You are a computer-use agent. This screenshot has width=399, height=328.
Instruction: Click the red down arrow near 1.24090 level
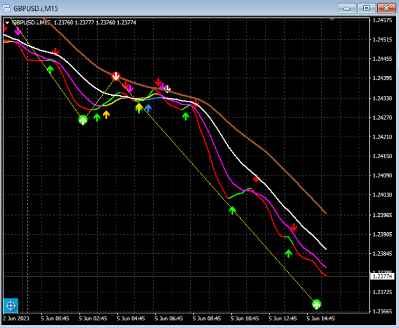(256, 179)
